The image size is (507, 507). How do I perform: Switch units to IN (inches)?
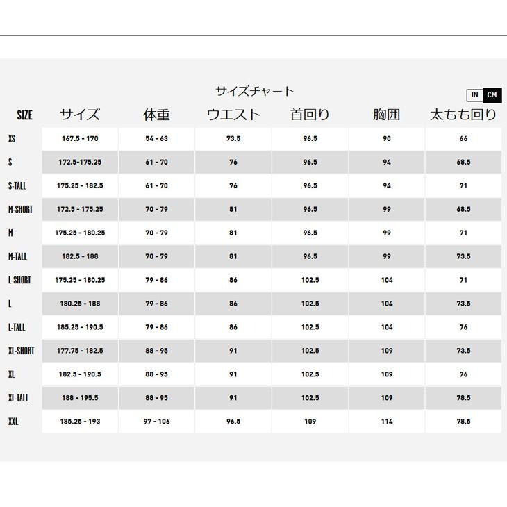point(474,95)
